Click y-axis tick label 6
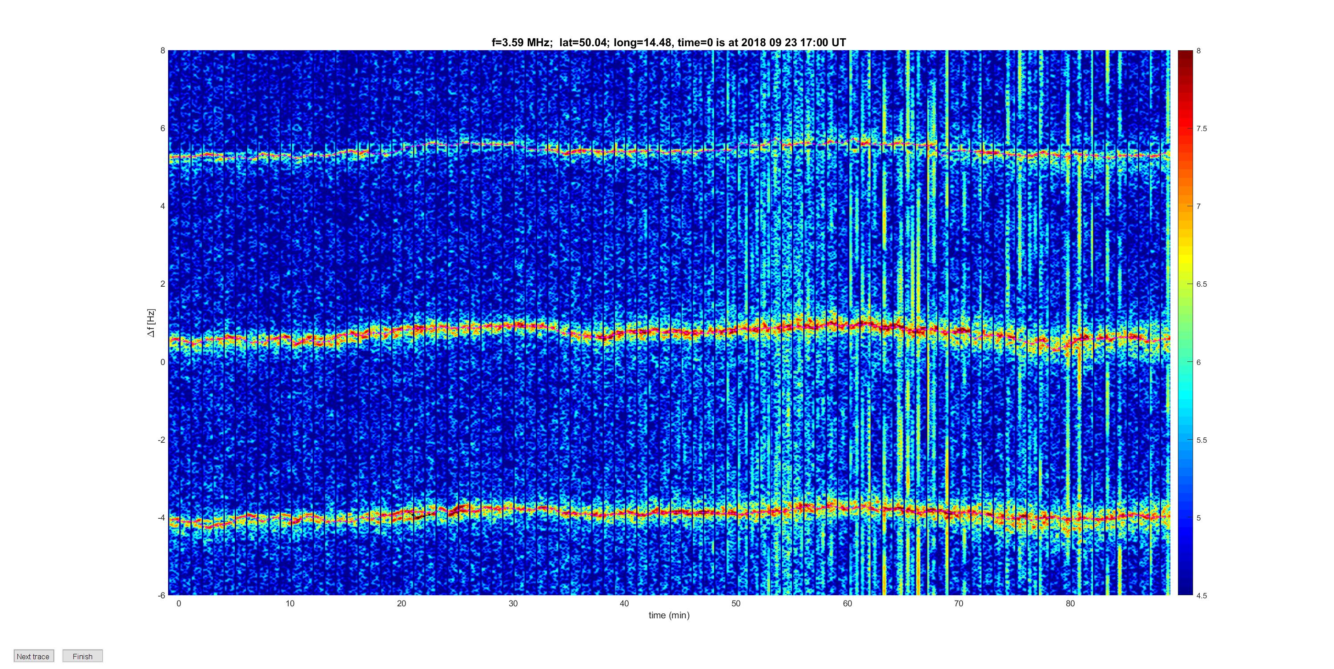1334x669 pixels. pos(163,128)
